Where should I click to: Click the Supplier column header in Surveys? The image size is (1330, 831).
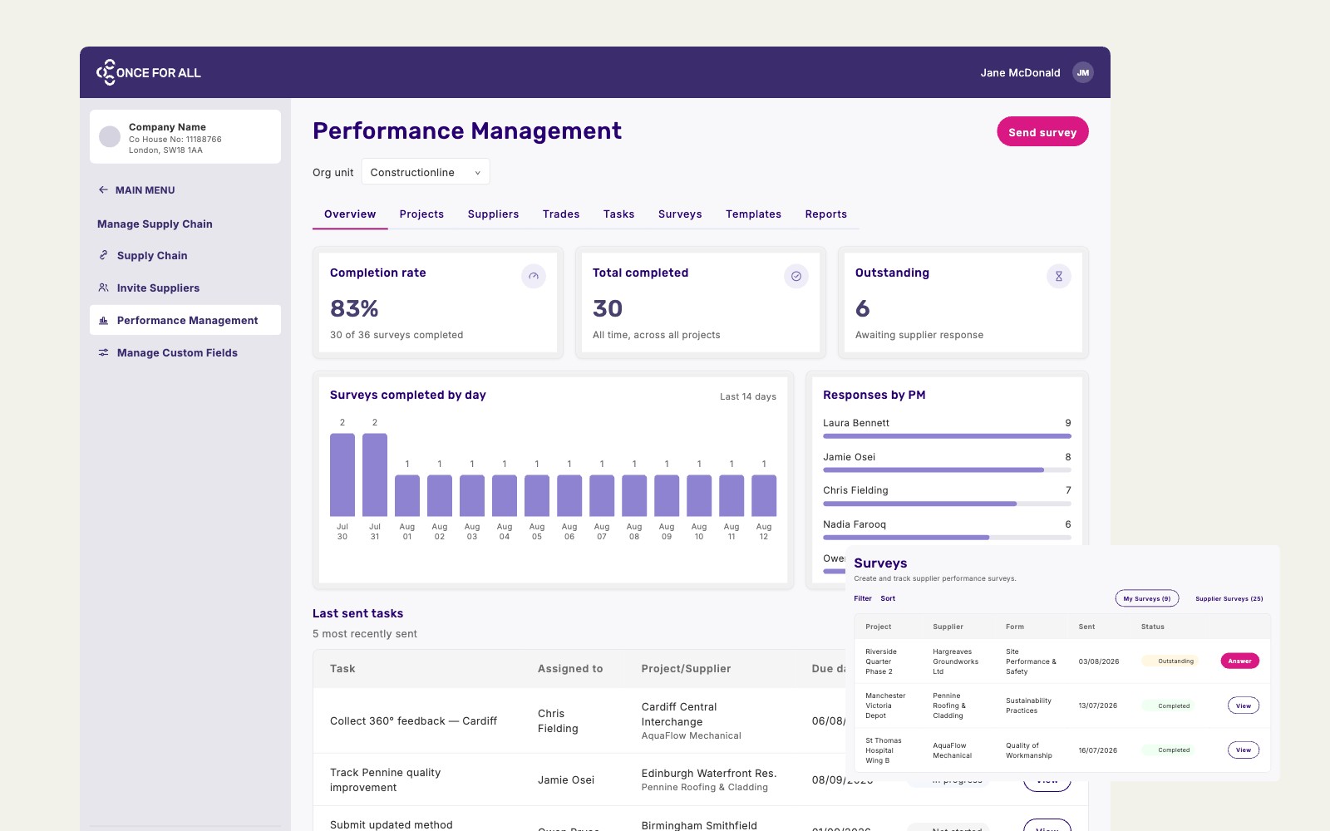click(948, 627)
